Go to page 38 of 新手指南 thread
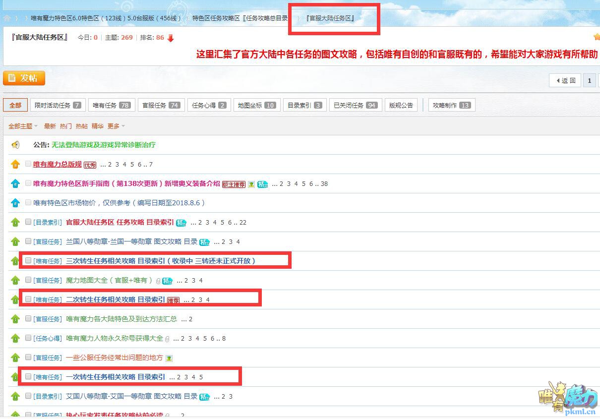Screen dimensions: 600x419 click(x=324, y=184)
